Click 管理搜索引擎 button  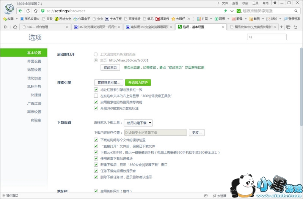pos(109,83)
